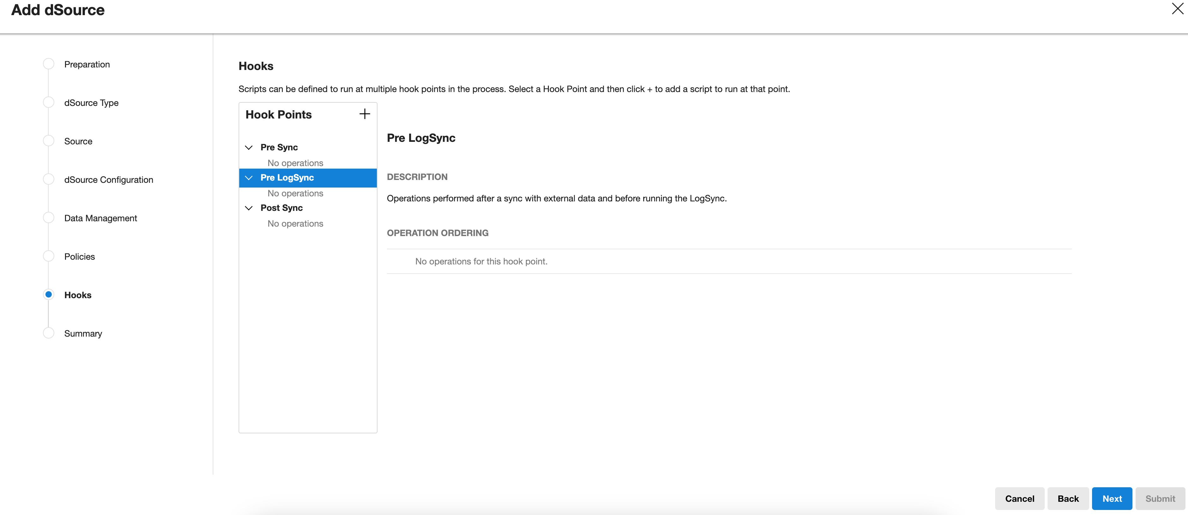Screen dimensions: 1188x515
Task: Go to the dSource Configuration step
Action: click(108, 180)
